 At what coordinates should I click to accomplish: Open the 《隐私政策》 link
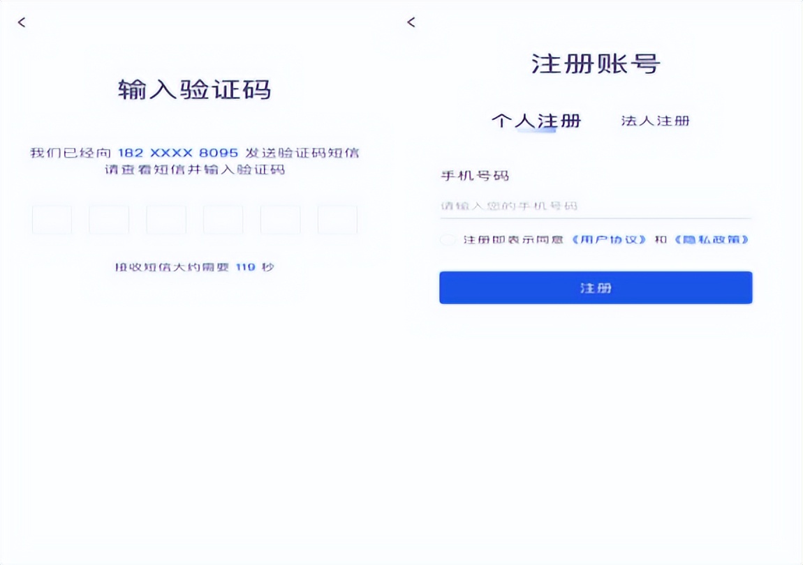pyautogui.click(x=712, y=240)
